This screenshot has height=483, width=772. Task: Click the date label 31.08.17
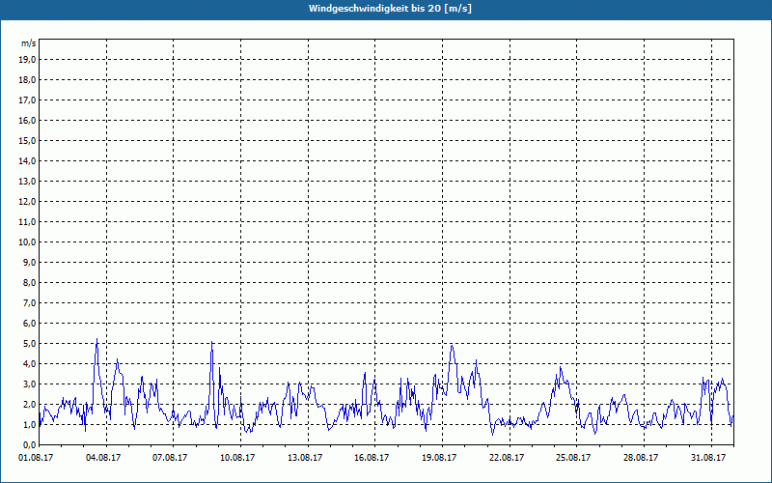(708, 458)
